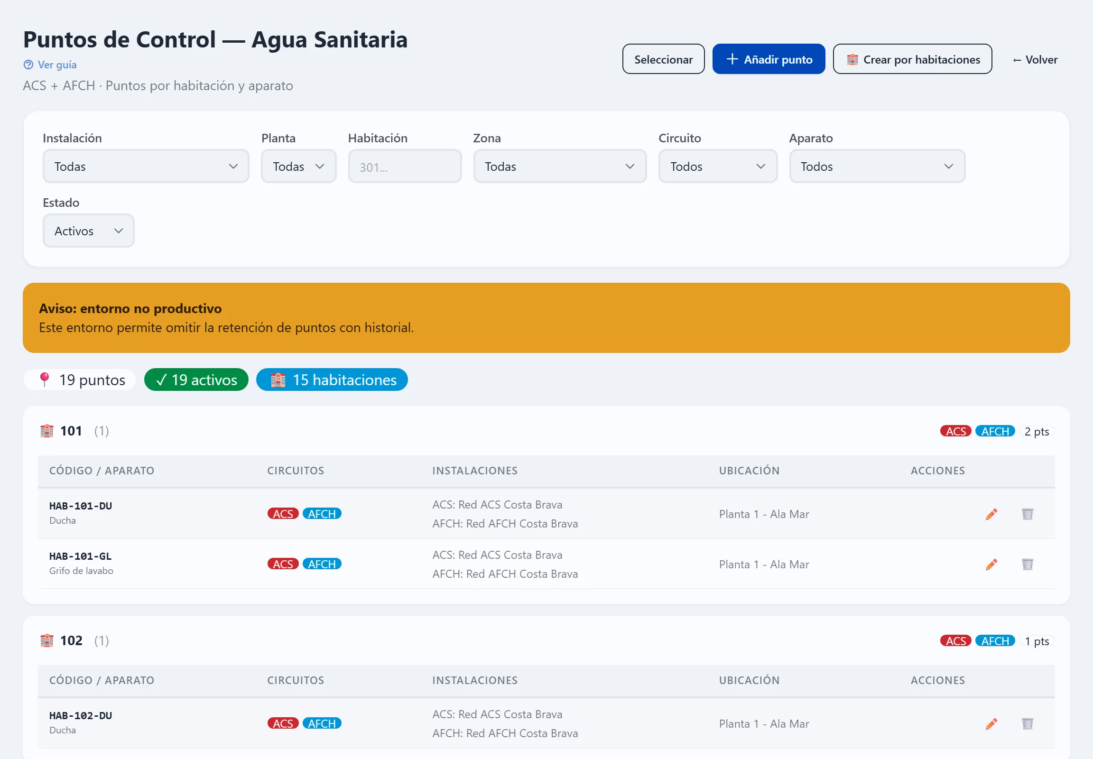
Task: Click the INSTALACIONES header in room 102 table
Action: click(x=475, y=681)
